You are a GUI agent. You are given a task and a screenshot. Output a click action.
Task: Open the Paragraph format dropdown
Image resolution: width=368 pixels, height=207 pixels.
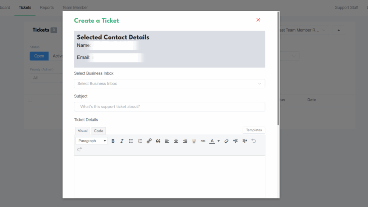pyautogui.click(x=92, y=141)
